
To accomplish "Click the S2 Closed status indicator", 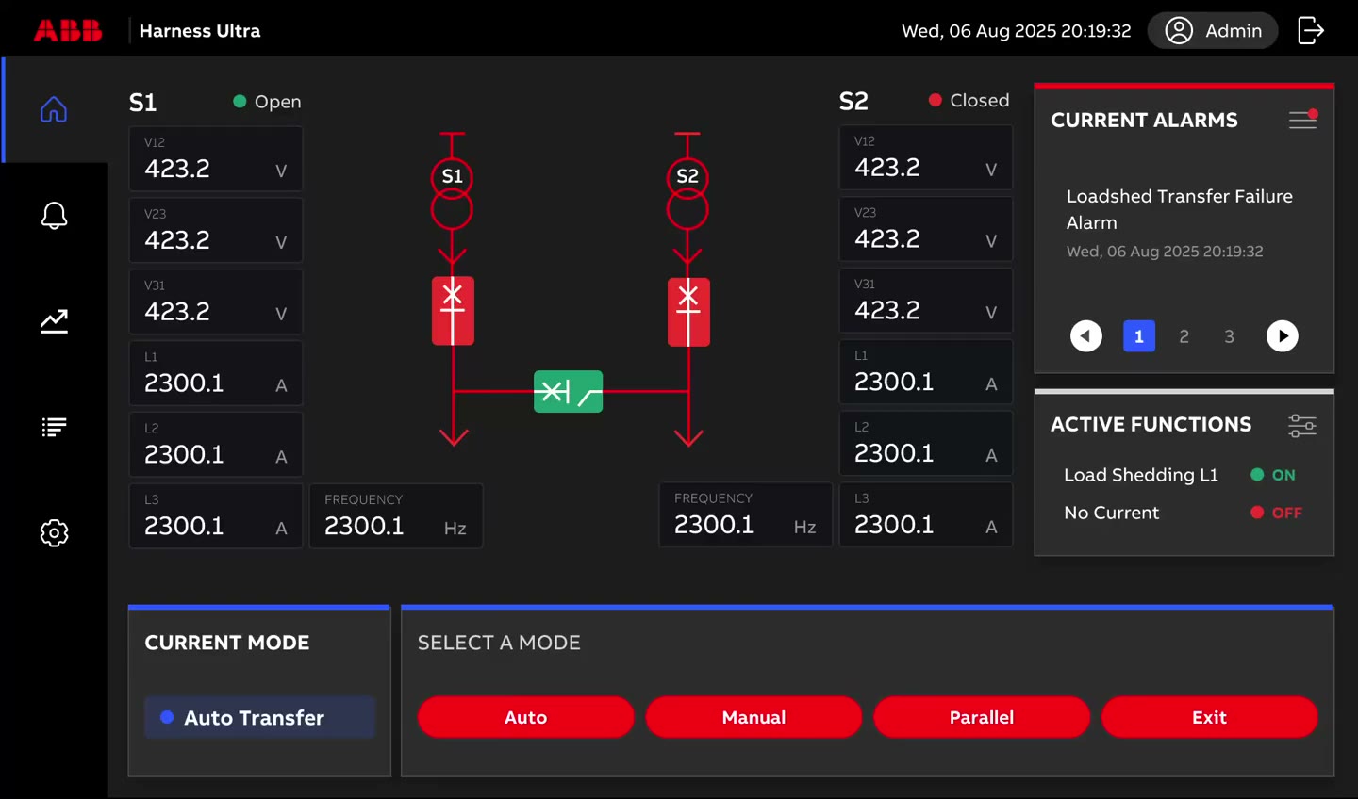I will pos(969,100).
